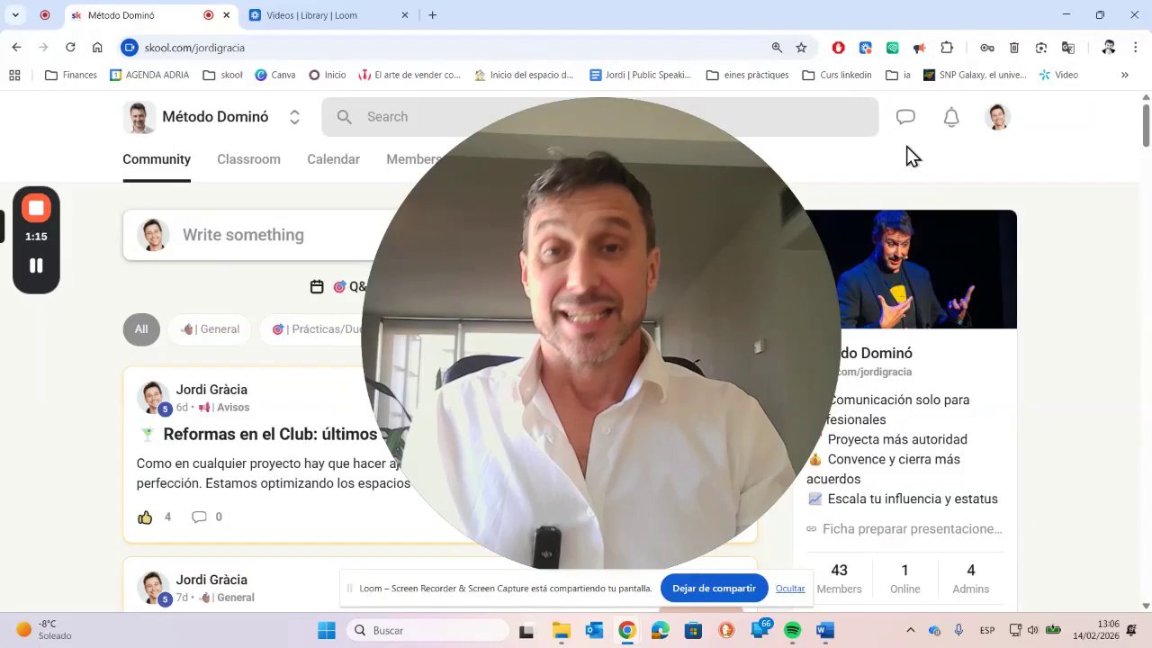Show more bookmarks with the double chevron

pos(1124,75)
